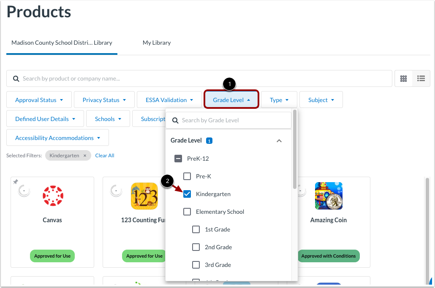Open the Schools filter dropdown
This screenshot has height=288, width=435.
tap(108, 119)
